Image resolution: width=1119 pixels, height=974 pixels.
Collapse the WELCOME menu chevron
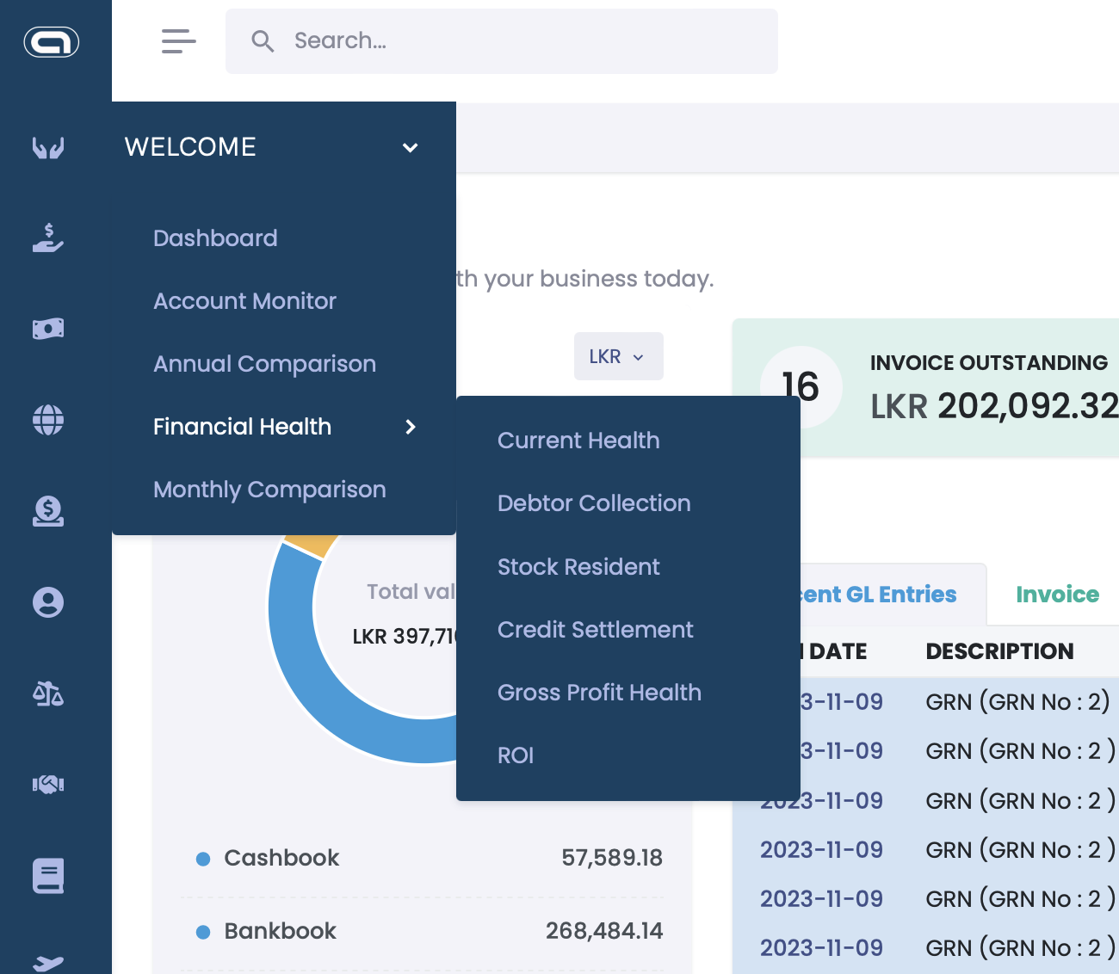click(x=411, y=148)
